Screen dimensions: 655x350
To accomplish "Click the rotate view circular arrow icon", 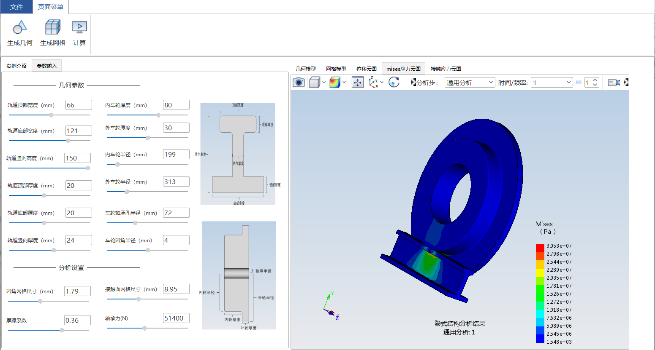I will tap(394, 83).
